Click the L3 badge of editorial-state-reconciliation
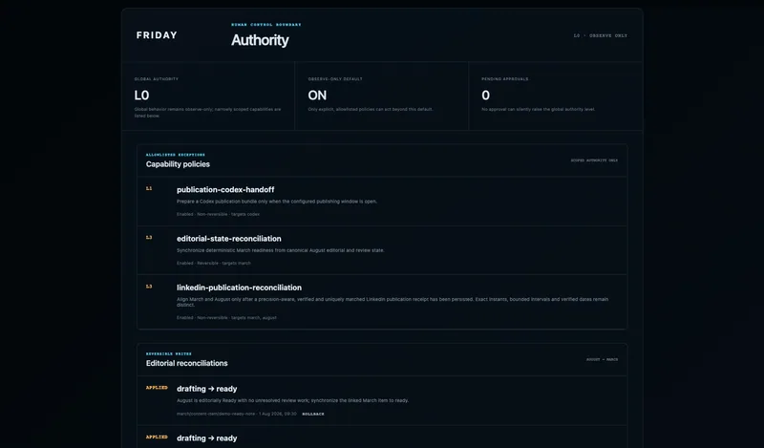The width and height of the screenshot is (764, 448). click(x=149, y=238)
